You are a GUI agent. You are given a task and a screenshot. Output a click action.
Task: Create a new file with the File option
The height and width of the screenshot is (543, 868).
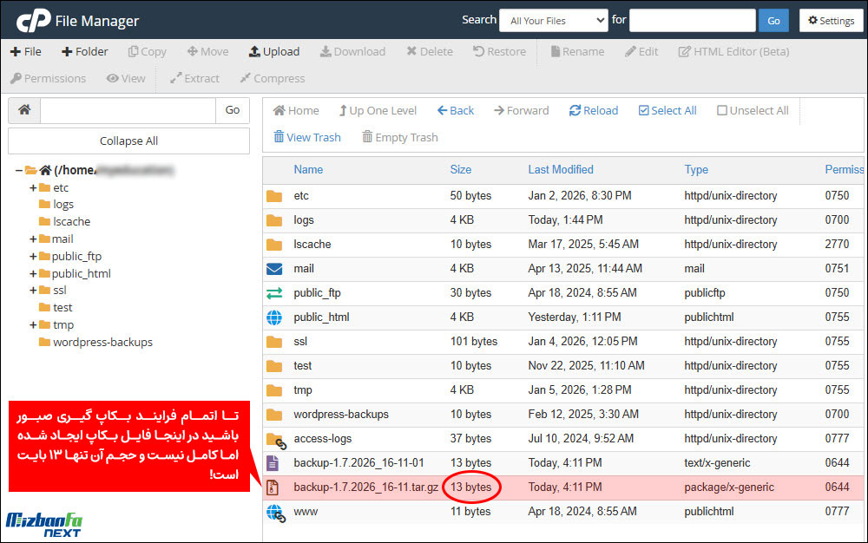(26, 52)
